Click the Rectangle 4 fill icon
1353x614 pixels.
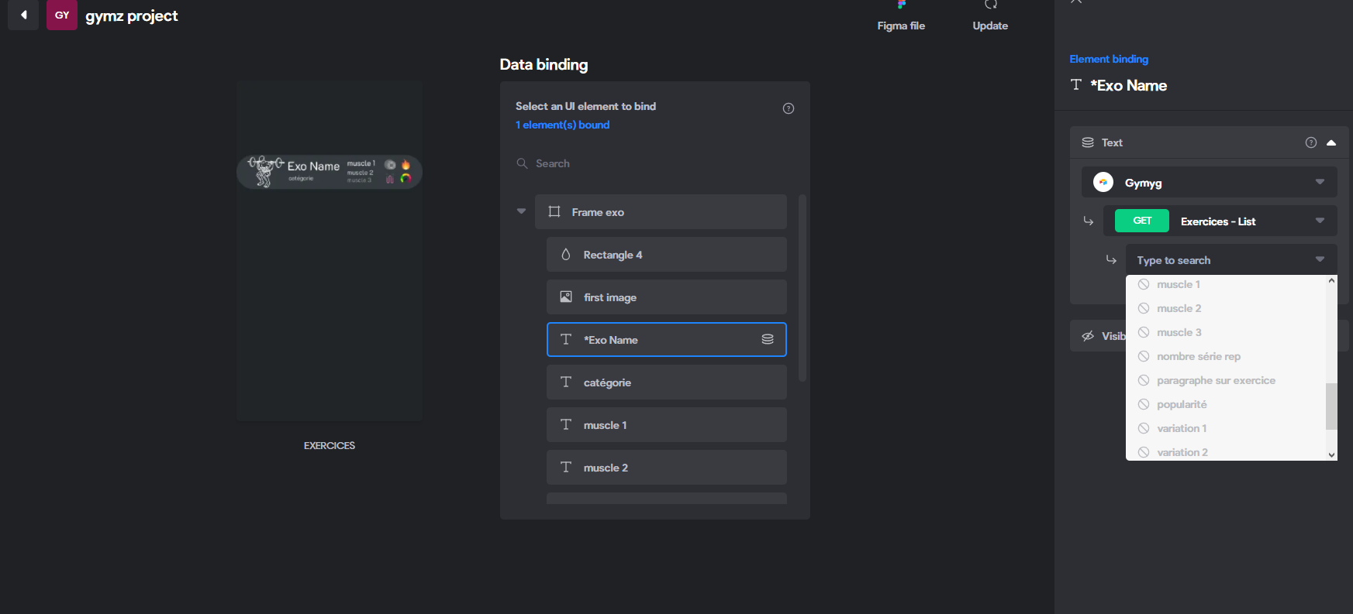566,254
